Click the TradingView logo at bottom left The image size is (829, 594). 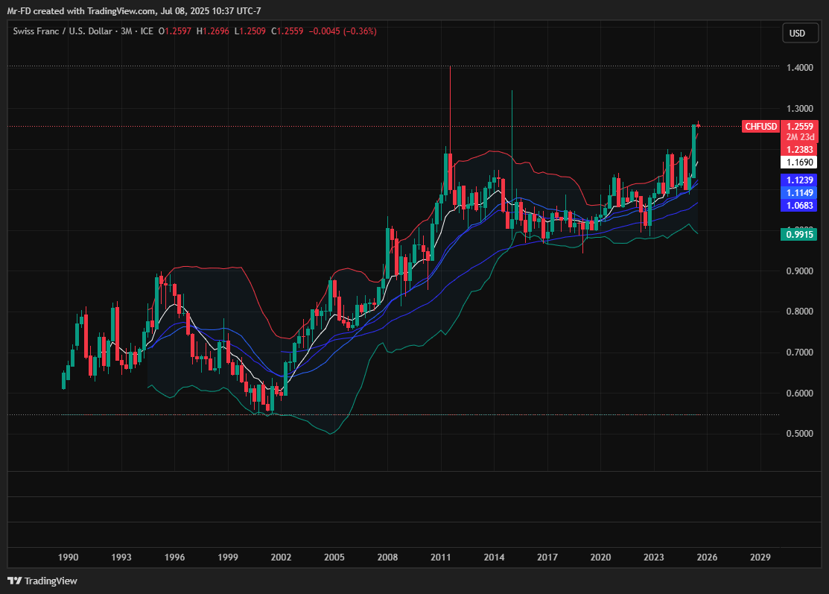42,581
